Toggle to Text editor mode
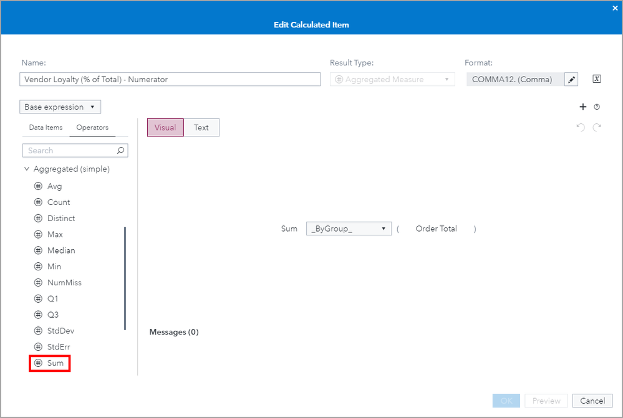Screen dimensions: 623x418 201,128
